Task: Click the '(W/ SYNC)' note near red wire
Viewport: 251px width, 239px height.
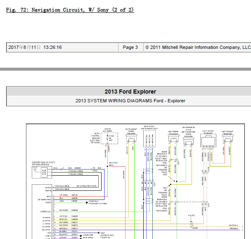Action: 114,163
